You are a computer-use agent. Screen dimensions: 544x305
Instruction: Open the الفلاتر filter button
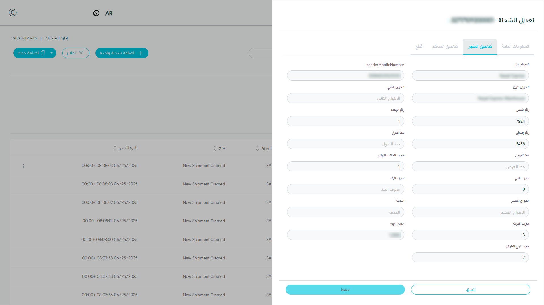[76, 53]
